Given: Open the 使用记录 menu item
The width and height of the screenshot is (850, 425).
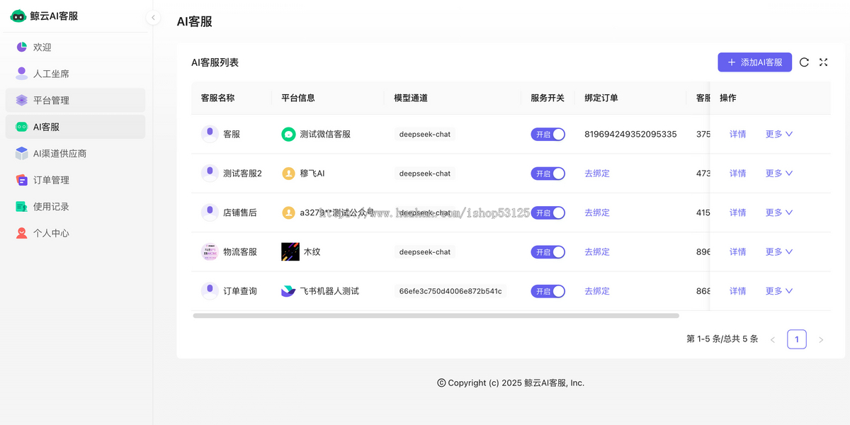Looking at the screenshot, I should [x=75, y=206].
